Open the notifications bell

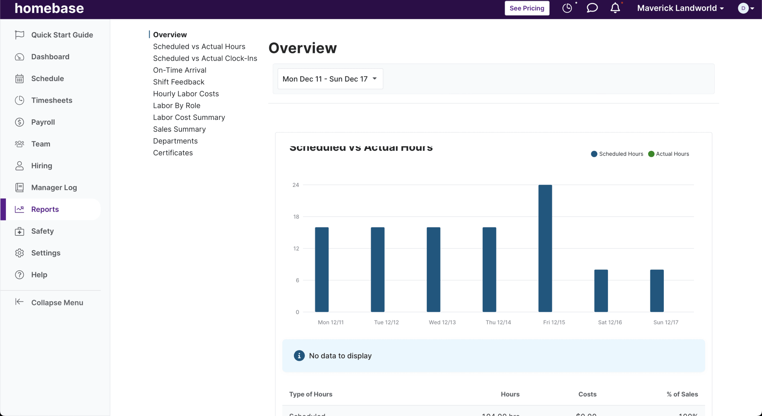click(615, 8)
